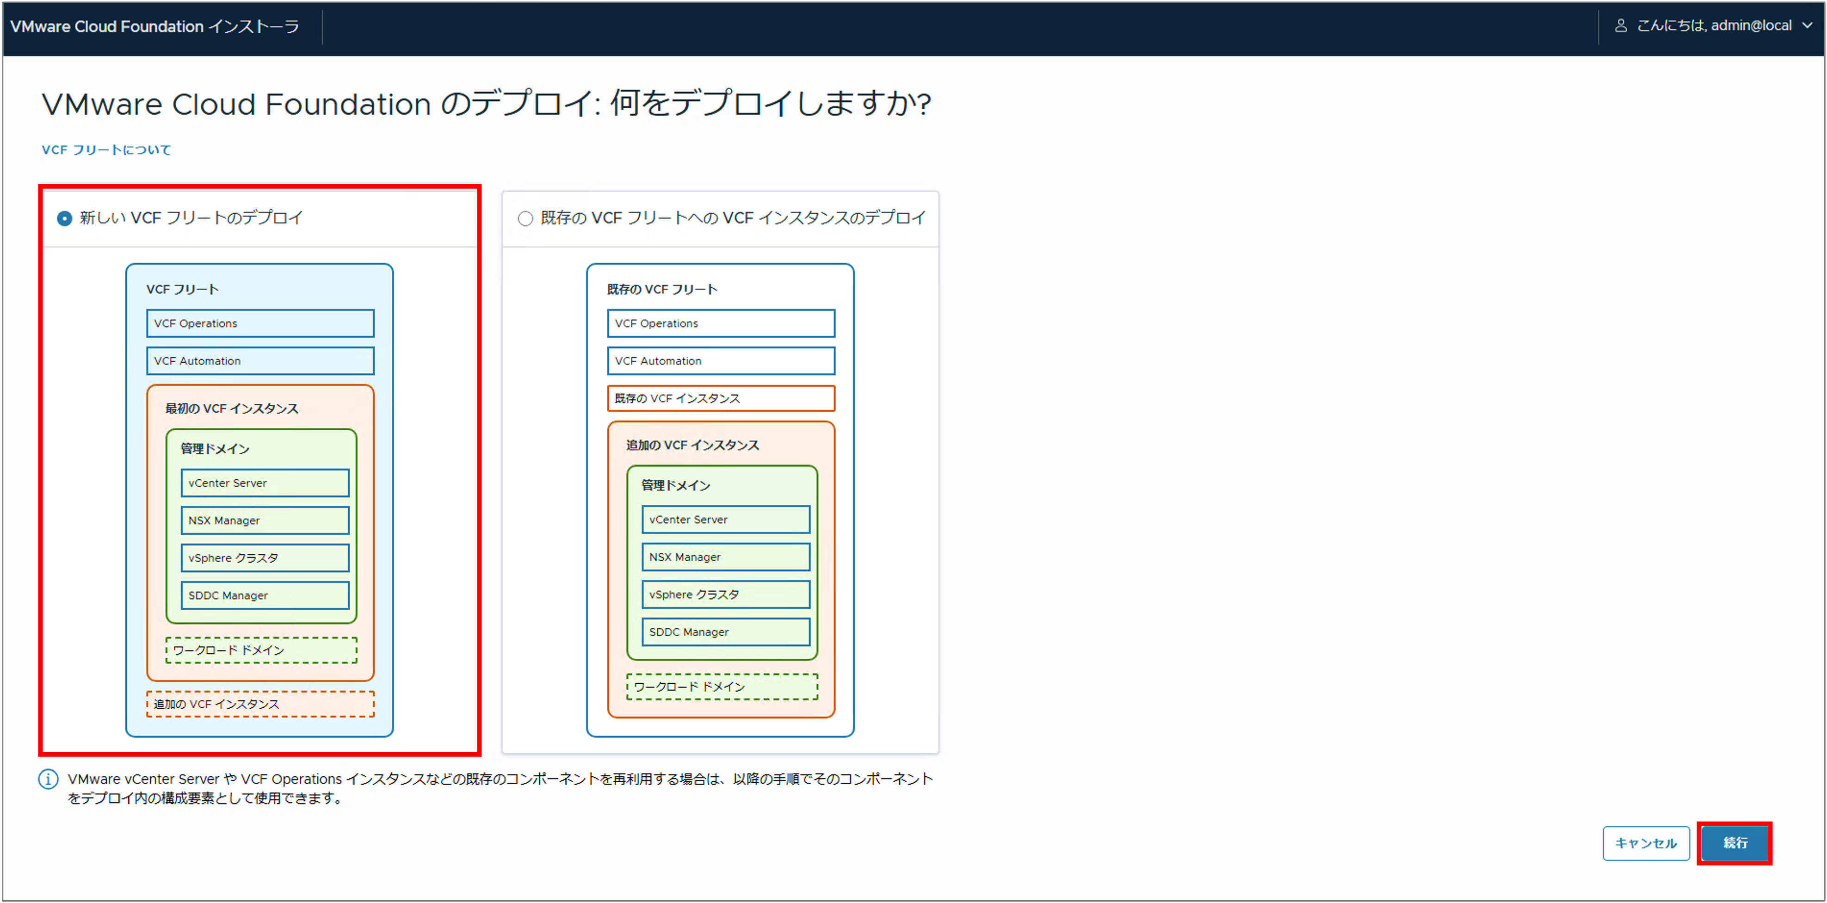Screen dimensions: 1827x903
Task: Click the 既存の VCF インスタンス box
Action: [x=721, y=399]
